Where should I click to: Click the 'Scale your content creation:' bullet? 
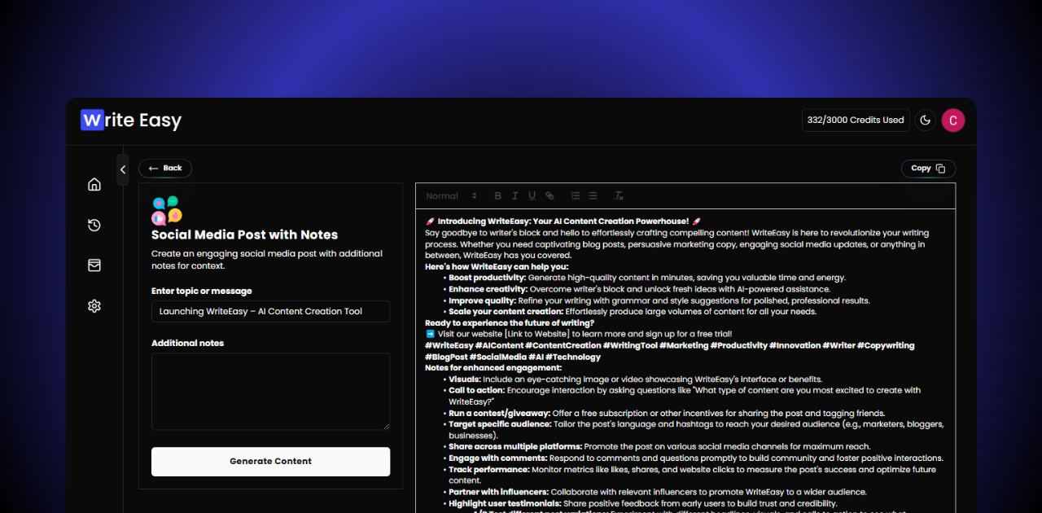click(633, 312)
